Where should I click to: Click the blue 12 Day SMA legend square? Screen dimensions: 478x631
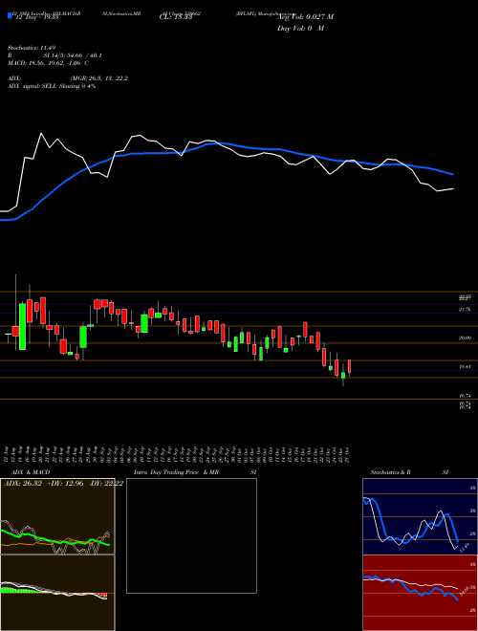[x=10, y=15]
